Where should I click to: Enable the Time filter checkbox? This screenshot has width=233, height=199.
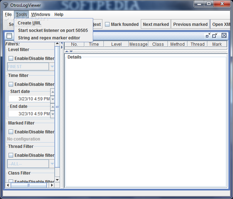click(x=11, y=84)
